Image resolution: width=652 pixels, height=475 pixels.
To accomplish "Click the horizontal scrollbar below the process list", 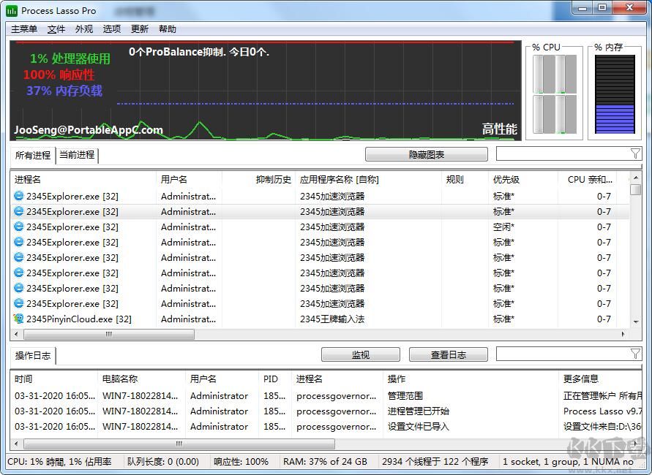I will pos(108,334).
